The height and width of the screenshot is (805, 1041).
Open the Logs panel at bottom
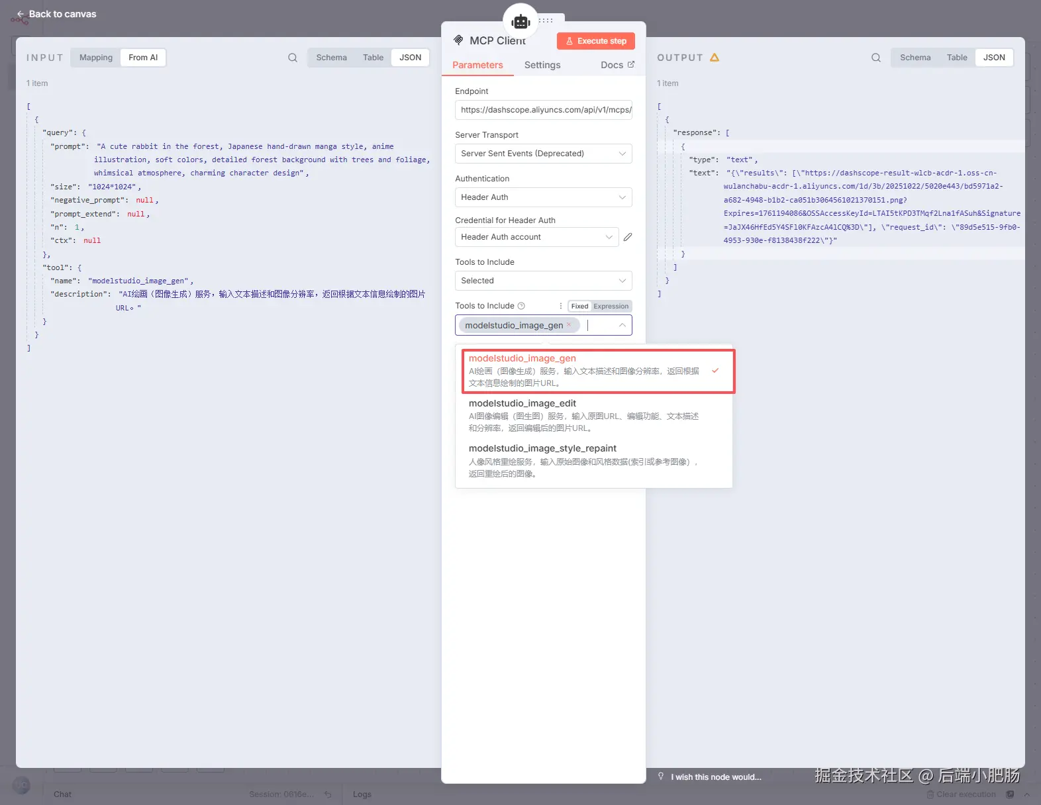pos(362,794)
